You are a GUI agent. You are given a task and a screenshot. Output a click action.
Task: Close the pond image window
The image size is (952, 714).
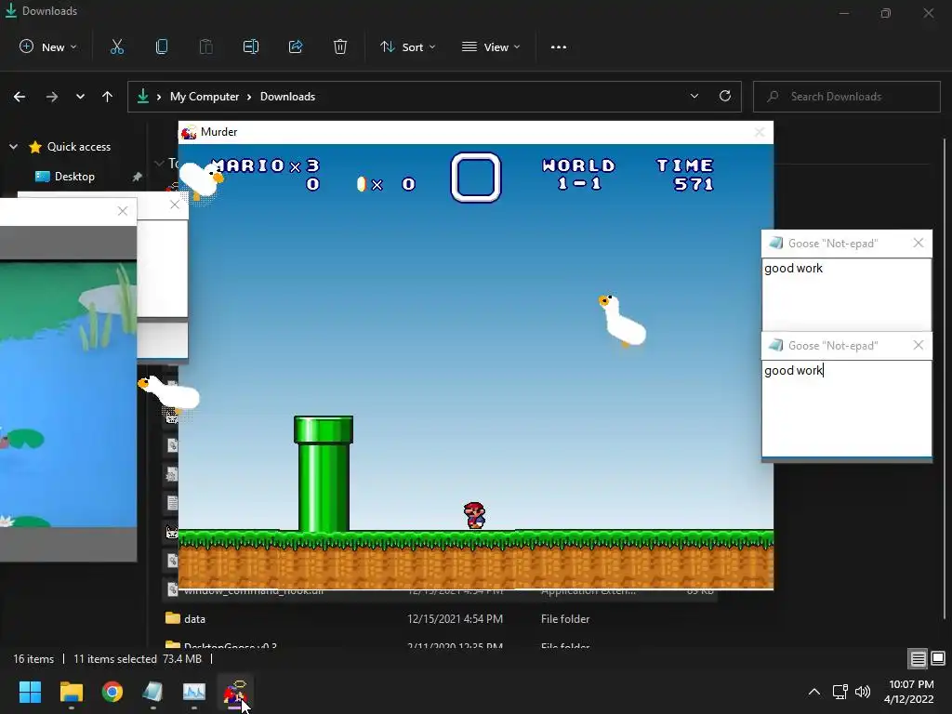point(123,211)
